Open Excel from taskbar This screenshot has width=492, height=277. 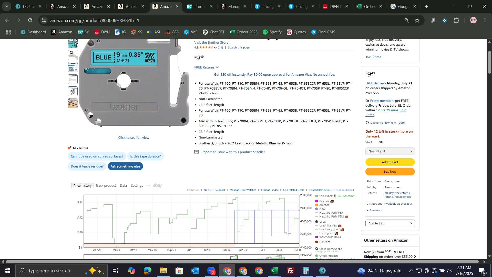(x=275, y=271)
